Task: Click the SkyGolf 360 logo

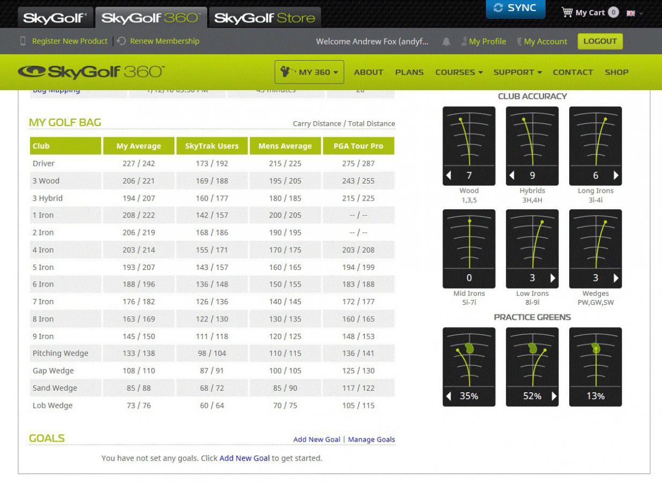Action: click(91, 72)
